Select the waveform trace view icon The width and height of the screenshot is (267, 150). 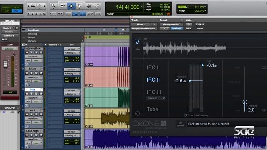(x=137, y=42)
